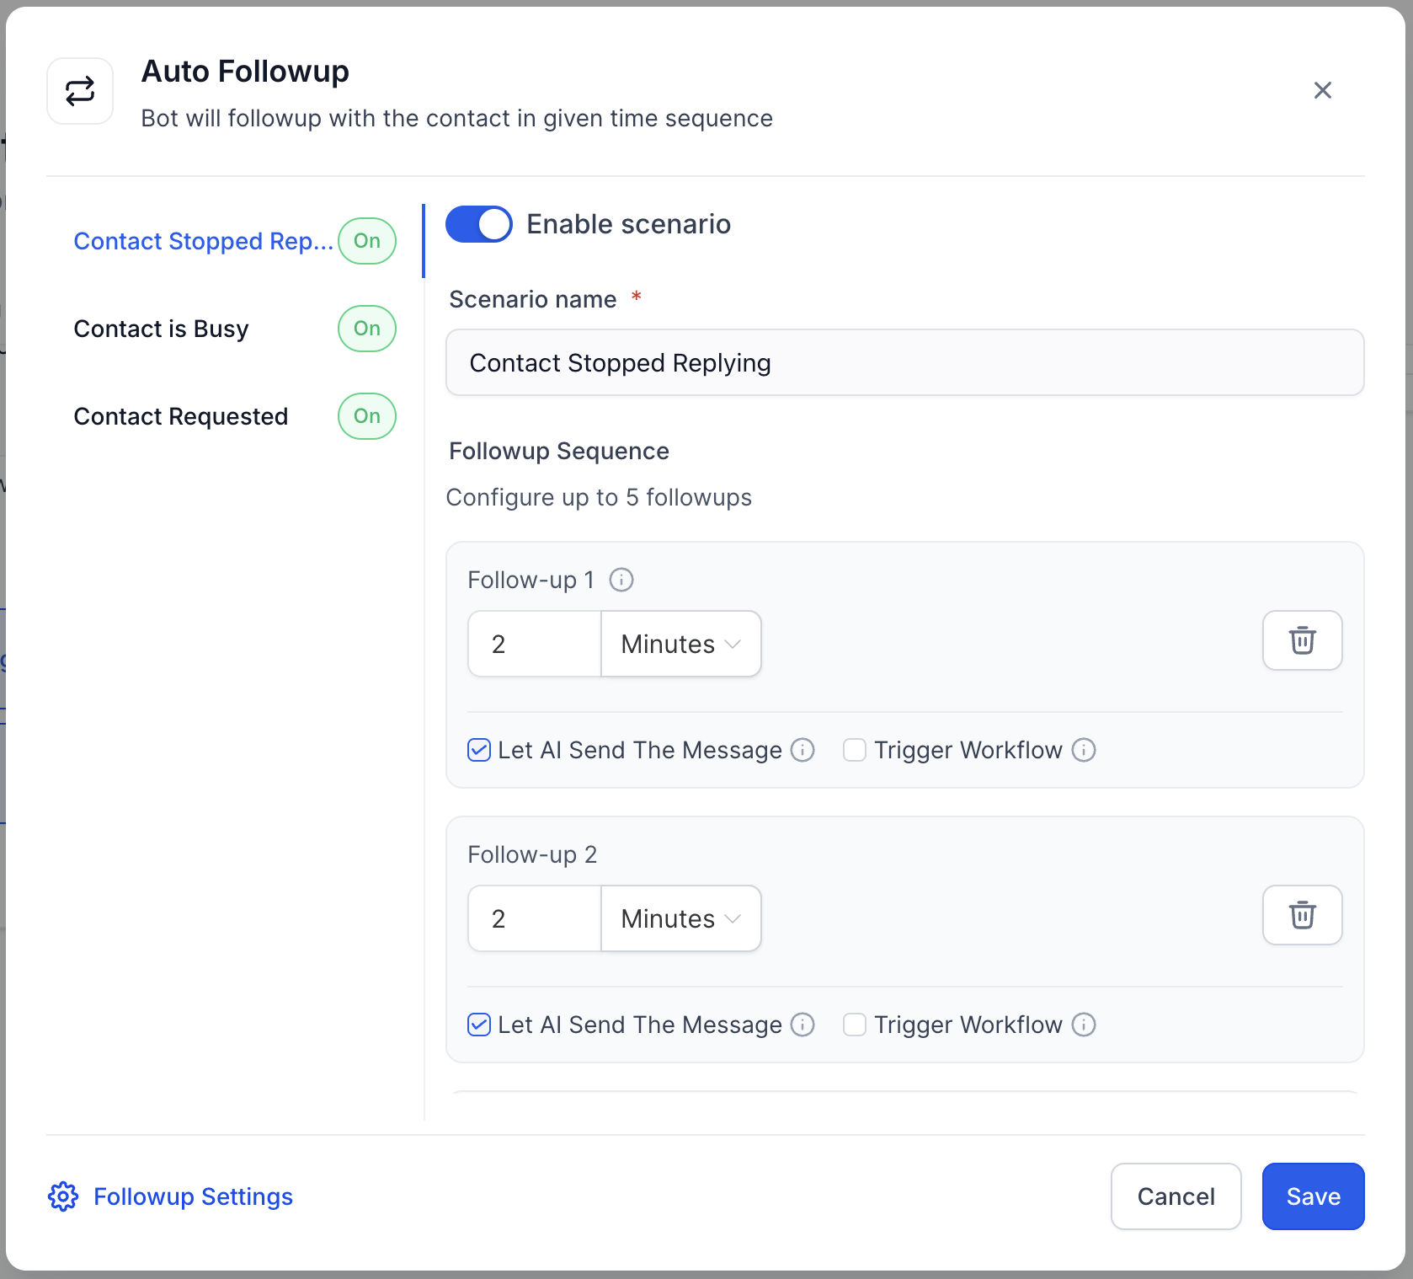
Task: Open the Minutes dropdown for Follow-up 2
Action: 680,918
